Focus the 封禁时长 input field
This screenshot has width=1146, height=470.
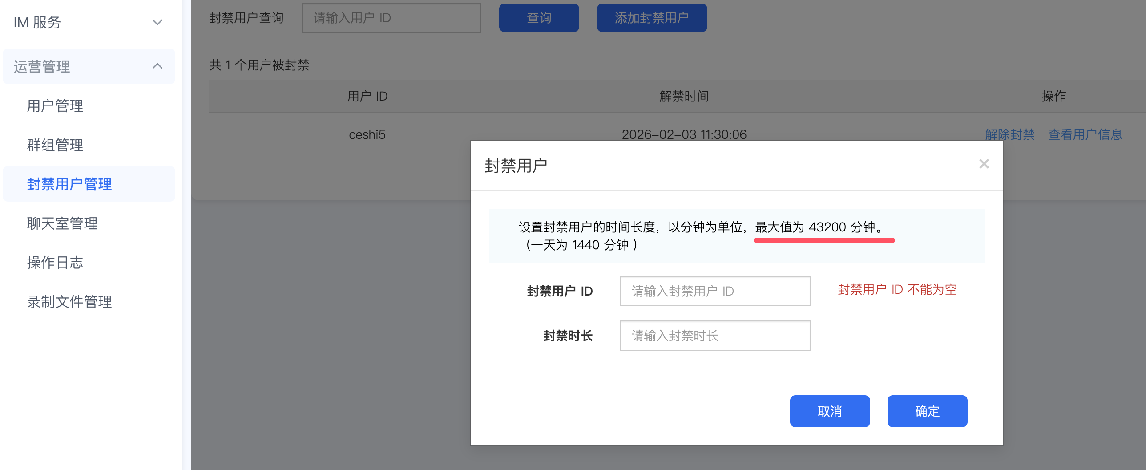point(714,336)
